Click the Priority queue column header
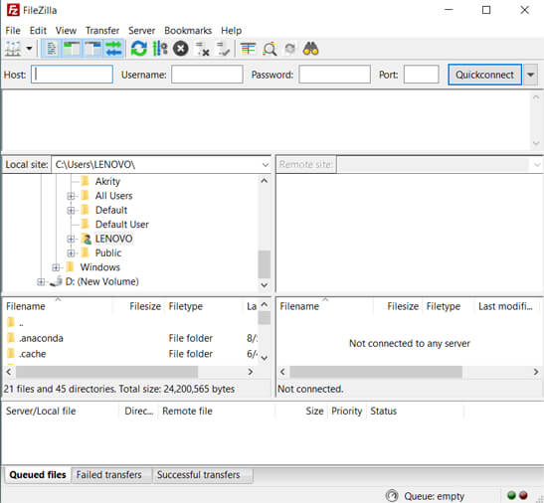The width and height of the screenshot is (544, 503). tap(347, 412)
